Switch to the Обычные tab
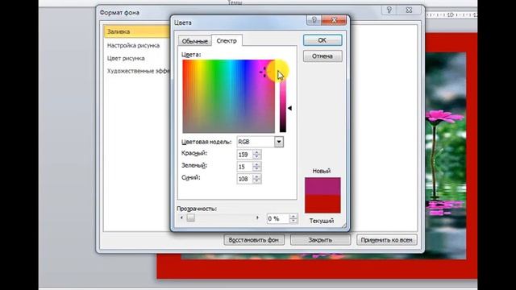 pos(195,41)
